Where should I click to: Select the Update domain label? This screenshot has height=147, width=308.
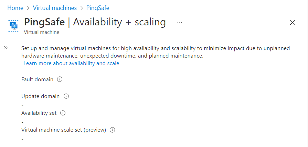coord(40,96)
